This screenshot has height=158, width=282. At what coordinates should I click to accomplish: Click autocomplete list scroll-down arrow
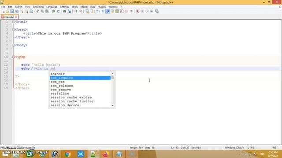[x=112, y=105]
